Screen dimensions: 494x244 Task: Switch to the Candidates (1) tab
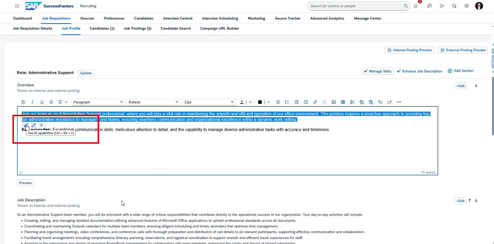(102, 28)
